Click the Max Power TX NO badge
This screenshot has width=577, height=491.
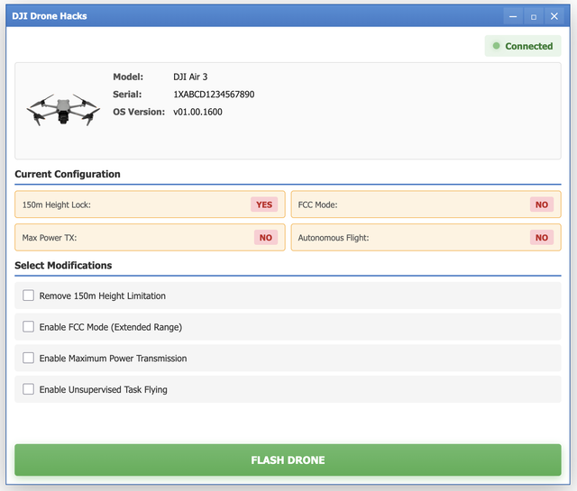pos(266,238)
